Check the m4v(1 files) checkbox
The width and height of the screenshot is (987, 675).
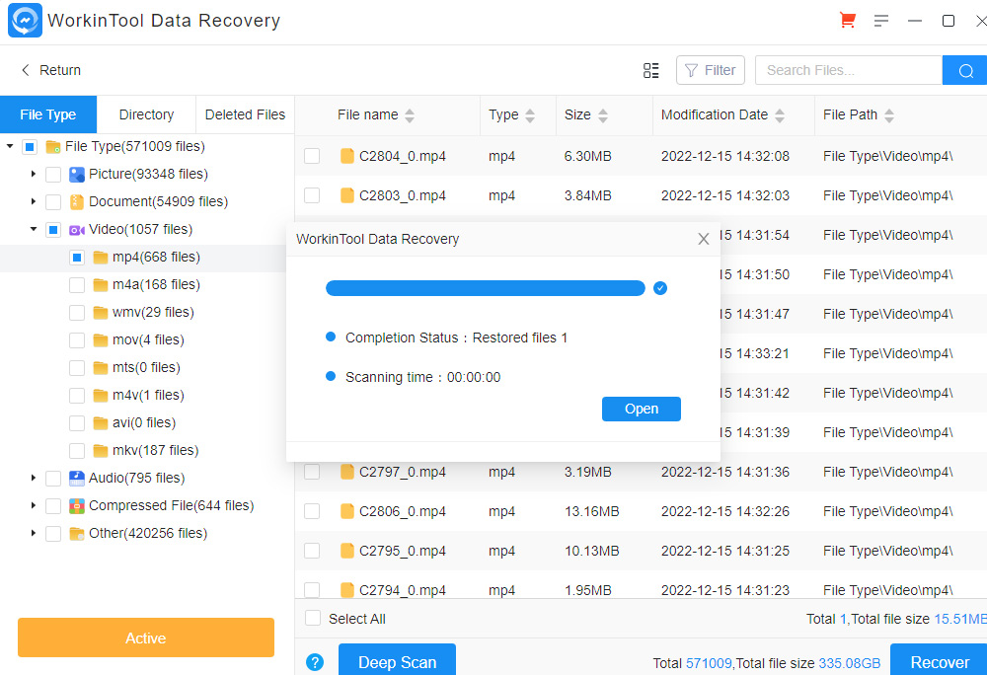pyautogui.click(x=77, y=395)
